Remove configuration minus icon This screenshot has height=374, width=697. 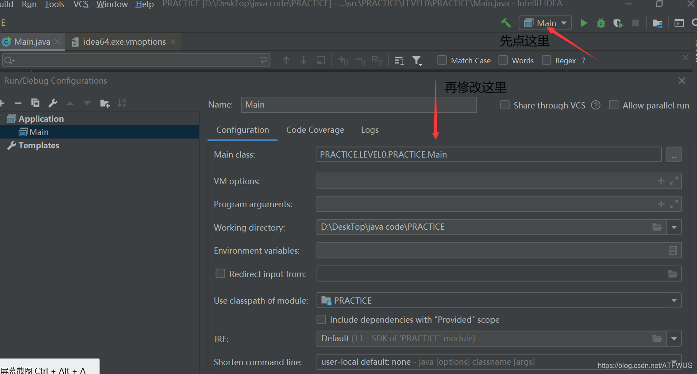pos(18,103)
